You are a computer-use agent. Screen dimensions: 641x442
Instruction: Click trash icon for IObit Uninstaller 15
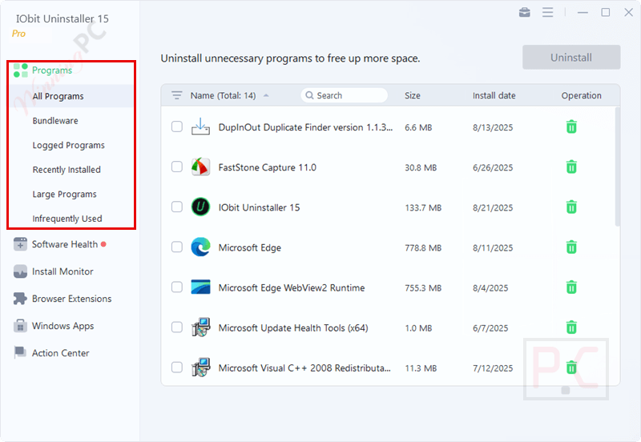[x=571, y=207]
